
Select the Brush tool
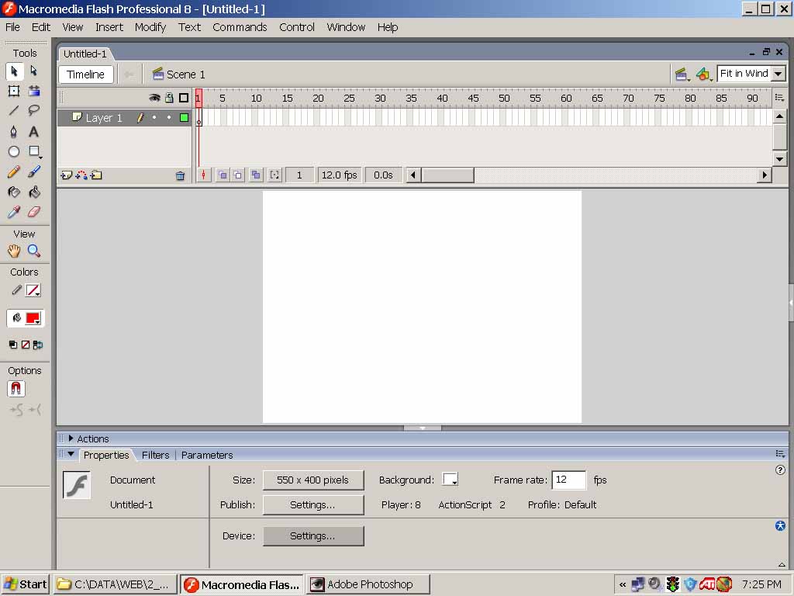(x=34, y=172)
